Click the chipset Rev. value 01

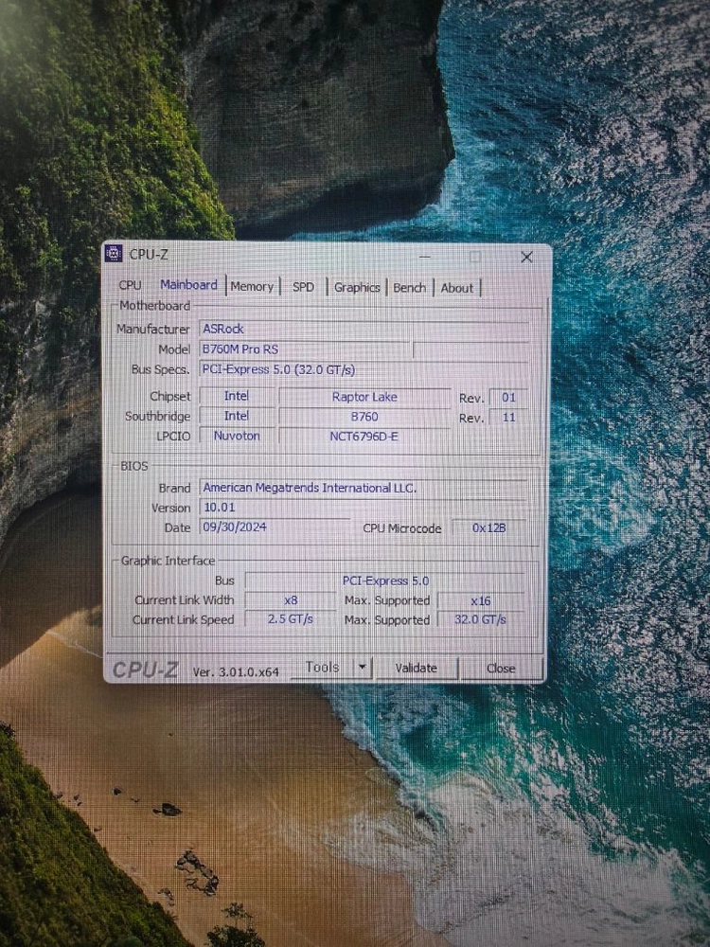coord(508,398)
